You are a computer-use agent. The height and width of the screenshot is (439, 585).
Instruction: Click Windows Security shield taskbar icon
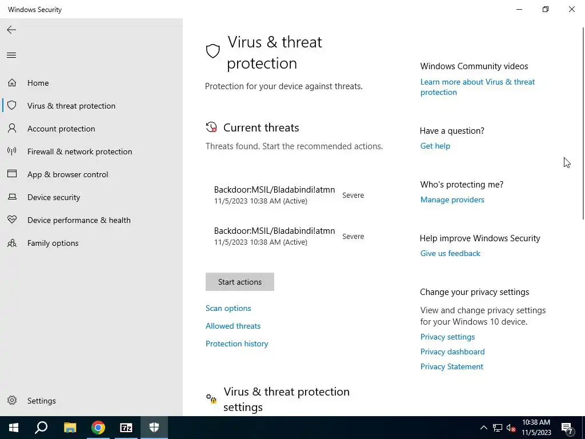click(x=154, y=428)
